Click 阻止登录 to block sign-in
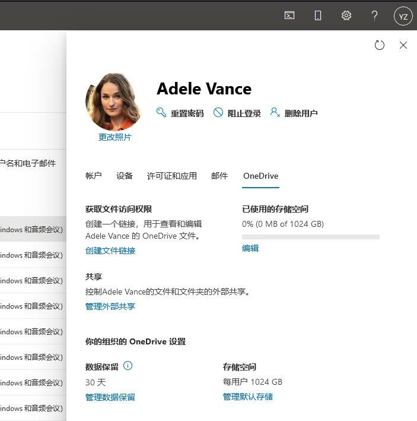Screen dimensions: 417x421 tap(237, 113)
